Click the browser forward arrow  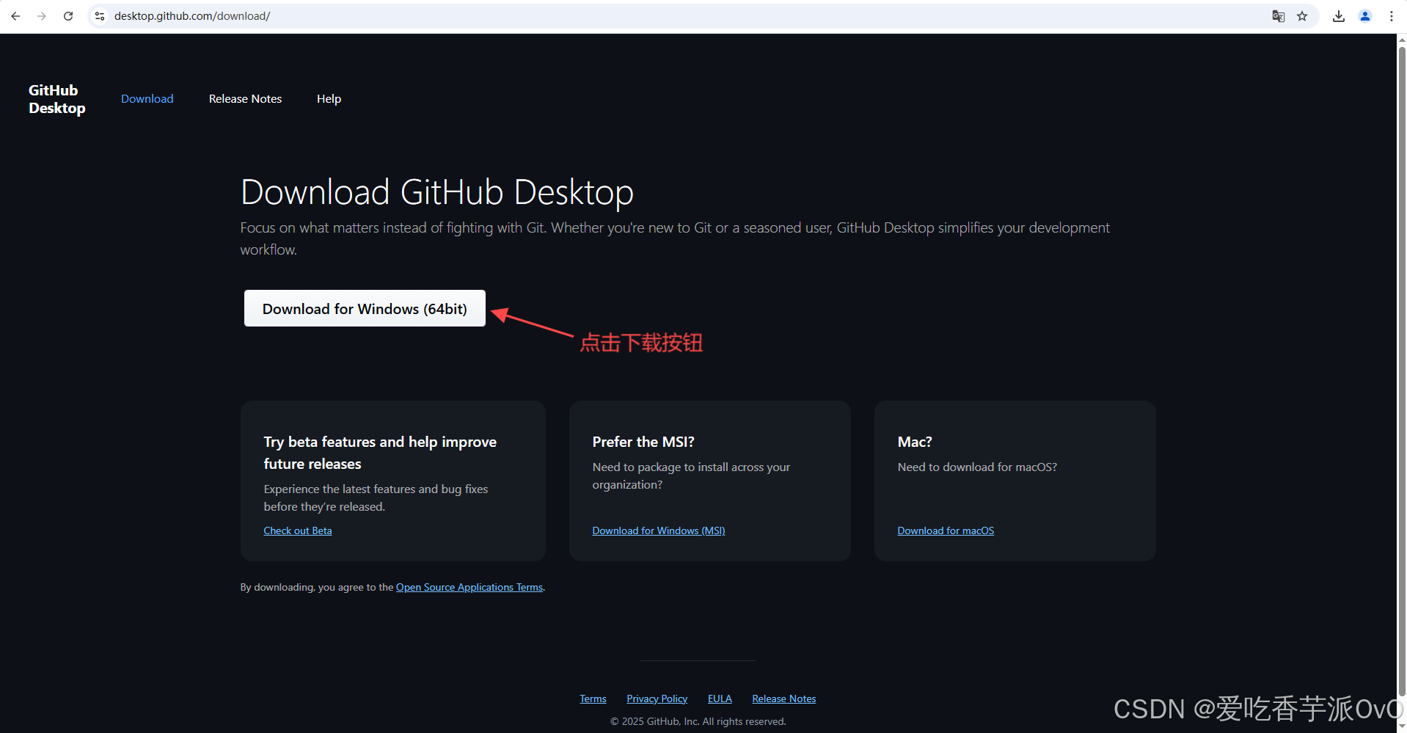tap(42, 16)
